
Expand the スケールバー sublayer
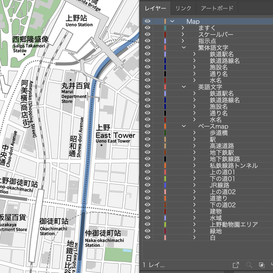[x=182, y=34]
